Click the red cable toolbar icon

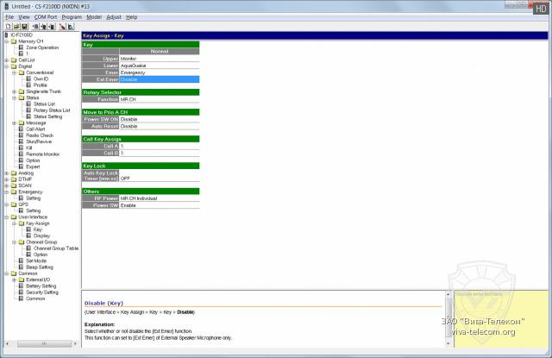point(62,27)
